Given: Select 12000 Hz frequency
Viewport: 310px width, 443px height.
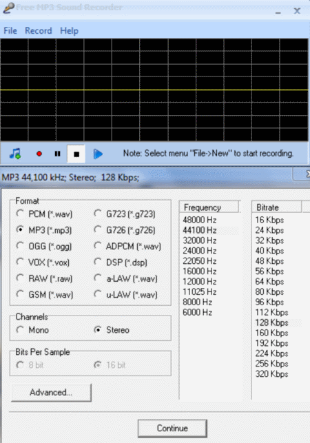Looking at the screenshot, I should [200, 281].
